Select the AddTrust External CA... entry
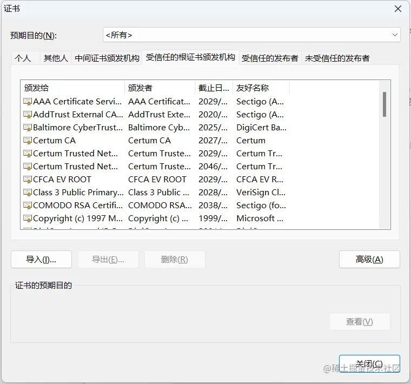411x384 pixels. pyautogui.click(x=78, y=115)
